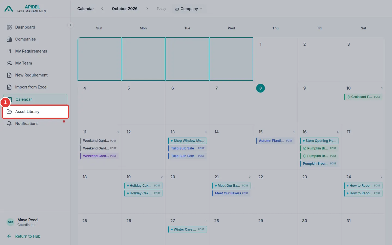
Task: Open the purple Weekend Gard... post
Action: coord(100,156)
